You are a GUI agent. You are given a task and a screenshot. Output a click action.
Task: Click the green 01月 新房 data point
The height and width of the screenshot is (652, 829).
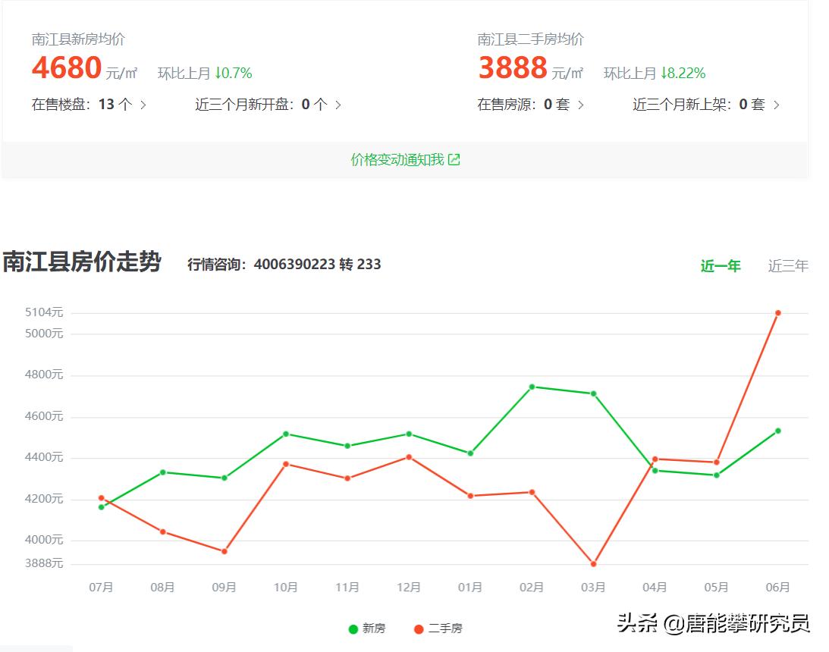[x=470, y=453]
